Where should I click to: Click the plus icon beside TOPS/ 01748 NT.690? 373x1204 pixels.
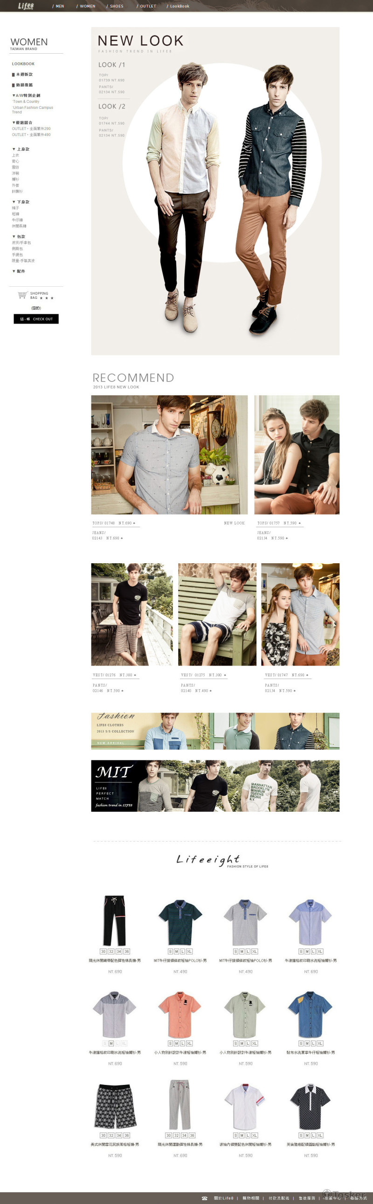pyautogui.click(x=134, y=524)
